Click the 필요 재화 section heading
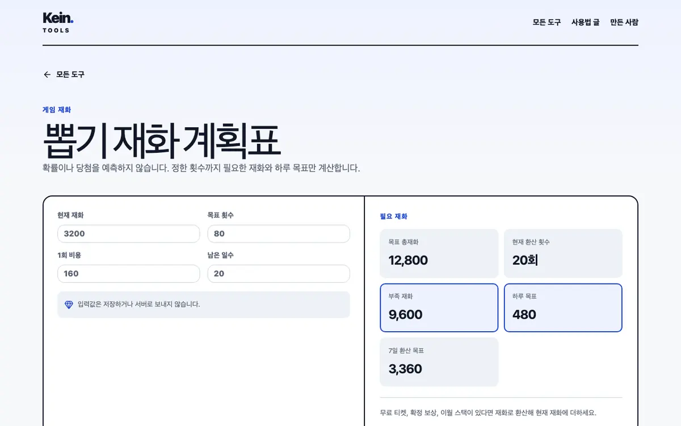This screenshot has height=426, width=681. click(x=393, y=216)
